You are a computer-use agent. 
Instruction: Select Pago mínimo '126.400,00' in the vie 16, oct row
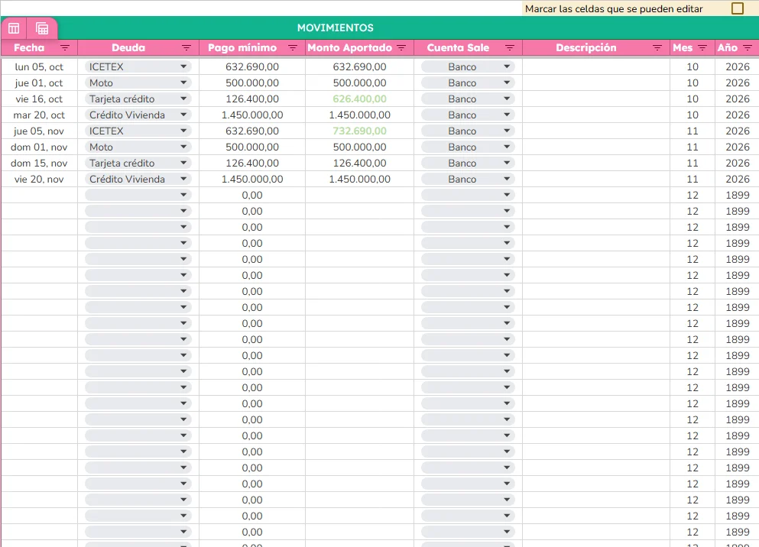(252, 99)
